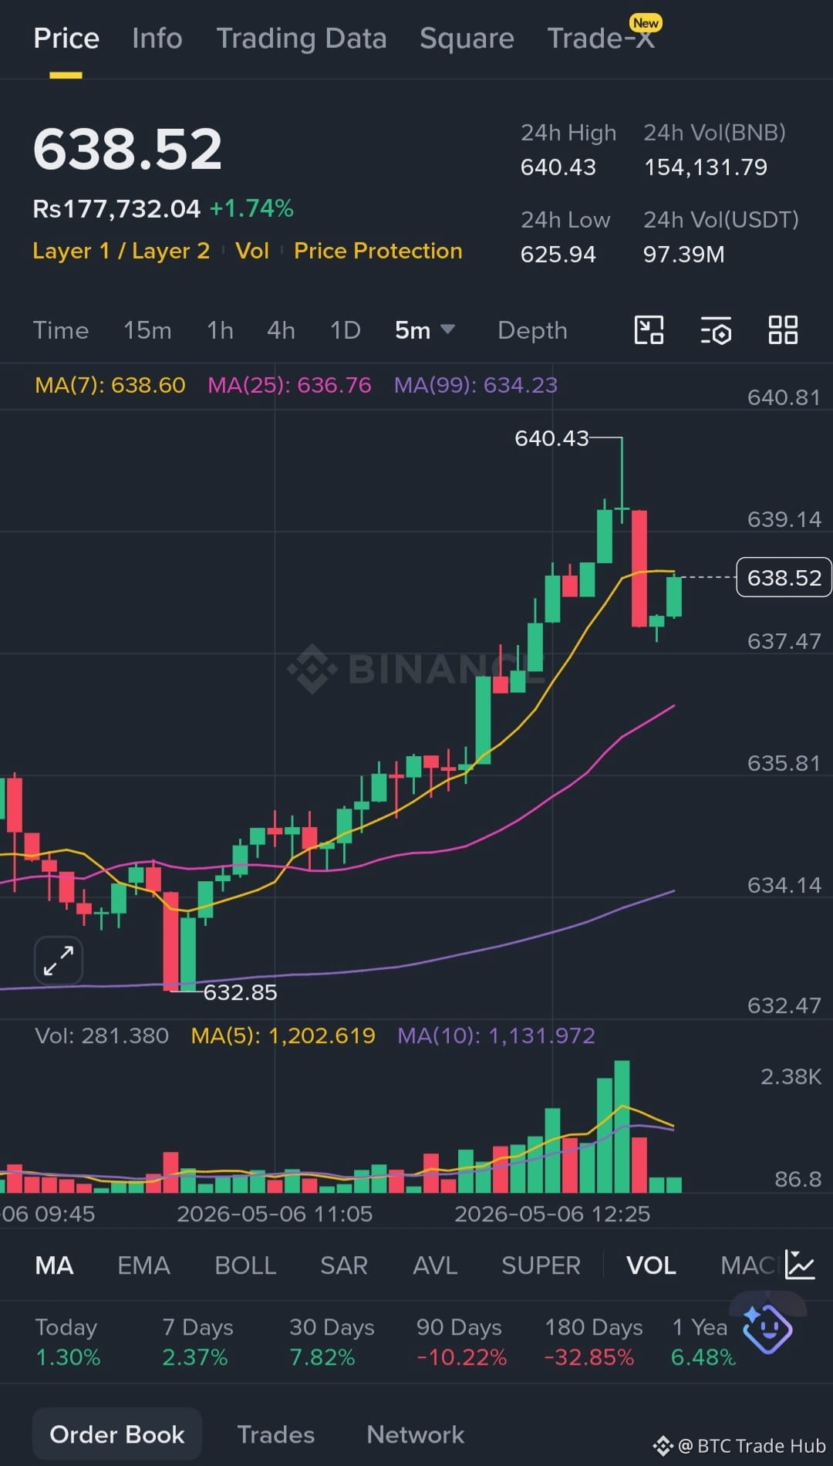Tap the 30 Days 7.82% performance
This screenshot has width=833, height=1466.
[332, 1342]
